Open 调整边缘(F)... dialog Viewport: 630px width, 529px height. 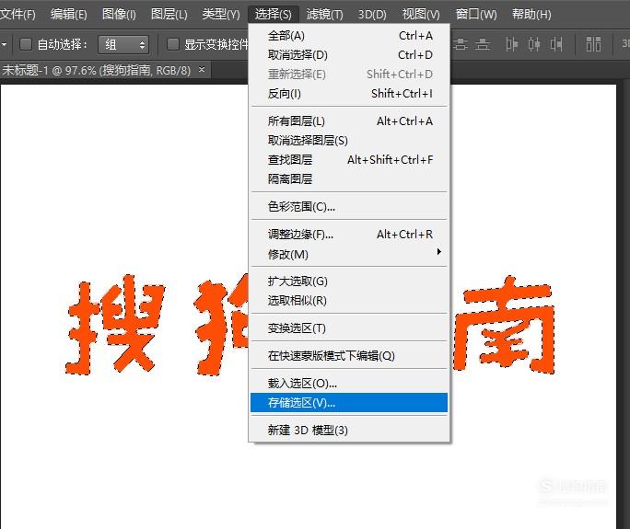[349, 235]
